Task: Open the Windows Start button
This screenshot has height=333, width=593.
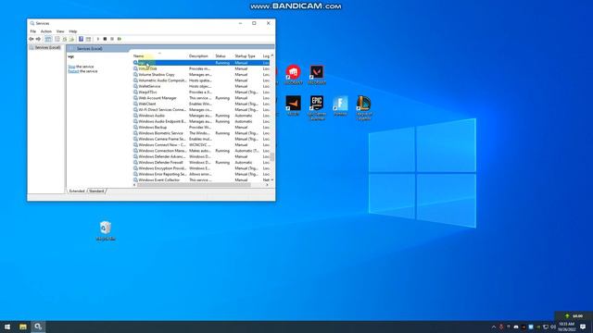Action: tap(7, 327)
